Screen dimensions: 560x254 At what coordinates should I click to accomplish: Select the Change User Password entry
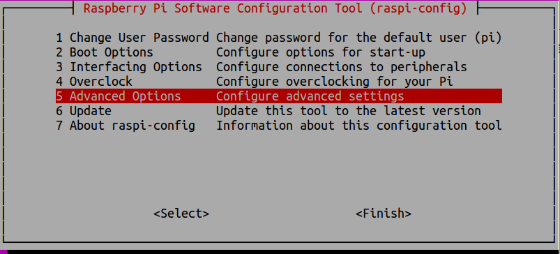pos(278,38)
